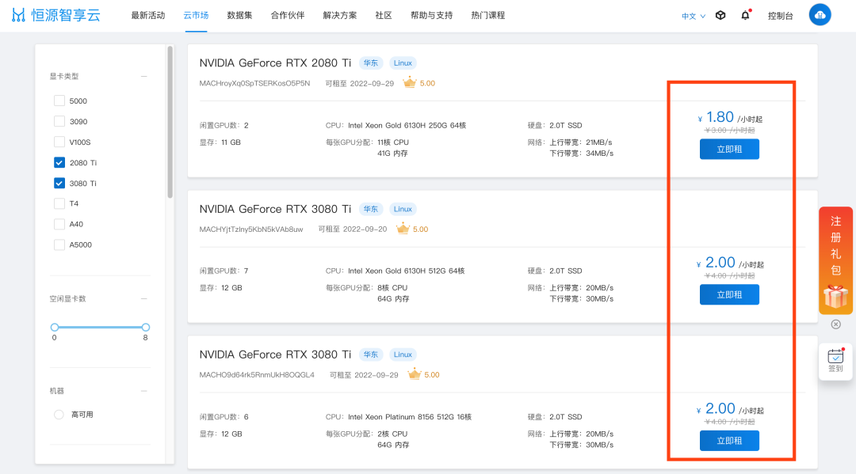The height and width of the screenshot is (474, 856).
Task: Open the 热门课程 menu item
Action: pos(488,15)
